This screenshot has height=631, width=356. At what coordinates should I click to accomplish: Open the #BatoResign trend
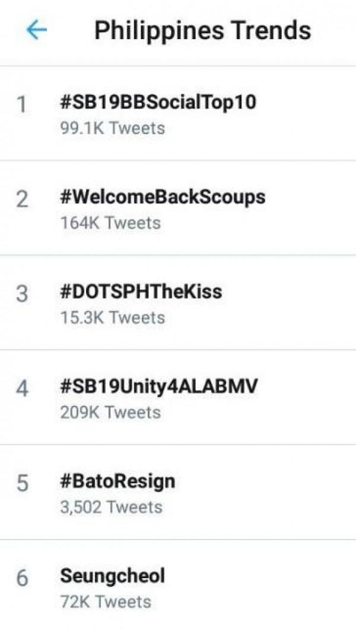point(117,481)
